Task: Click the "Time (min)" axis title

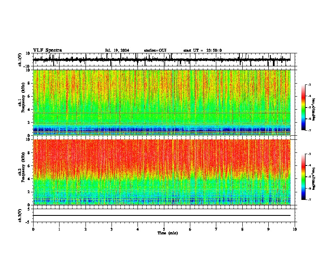Action: 168,233
